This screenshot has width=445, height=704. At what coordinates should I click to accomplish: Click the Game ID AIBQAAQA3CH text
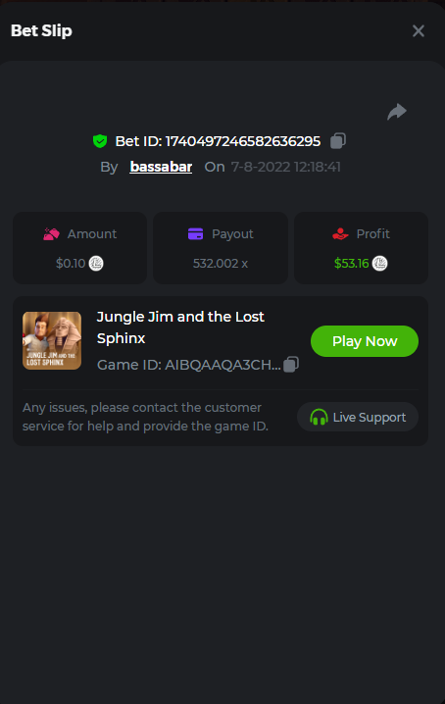[189, 365]
